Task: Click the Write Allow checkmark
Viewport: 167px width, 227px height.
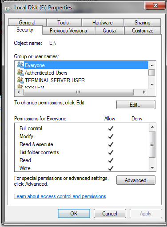Action: point(111,168)
